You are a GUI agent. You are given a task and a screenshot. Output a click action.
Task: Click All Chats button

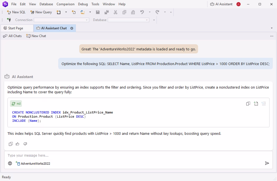[x=12, y=36]
